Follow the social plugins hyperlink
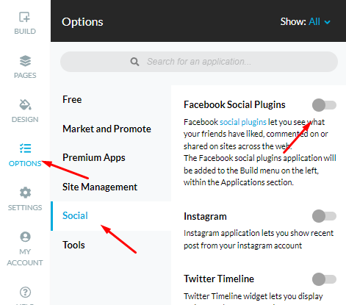 (243, 122)
